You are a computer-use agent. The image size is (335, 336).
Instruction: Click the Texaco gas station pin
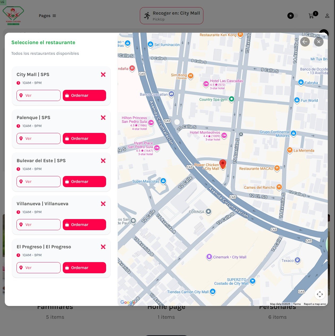[x=298, y=260]
